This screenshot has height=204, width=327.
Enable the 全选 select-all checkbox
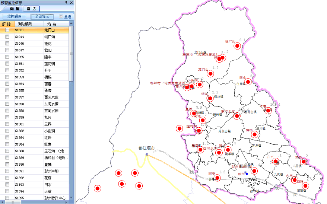point(61,17)
